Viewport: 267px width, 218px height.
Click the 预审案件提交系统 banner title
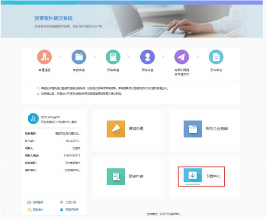[x=53, y=18]
